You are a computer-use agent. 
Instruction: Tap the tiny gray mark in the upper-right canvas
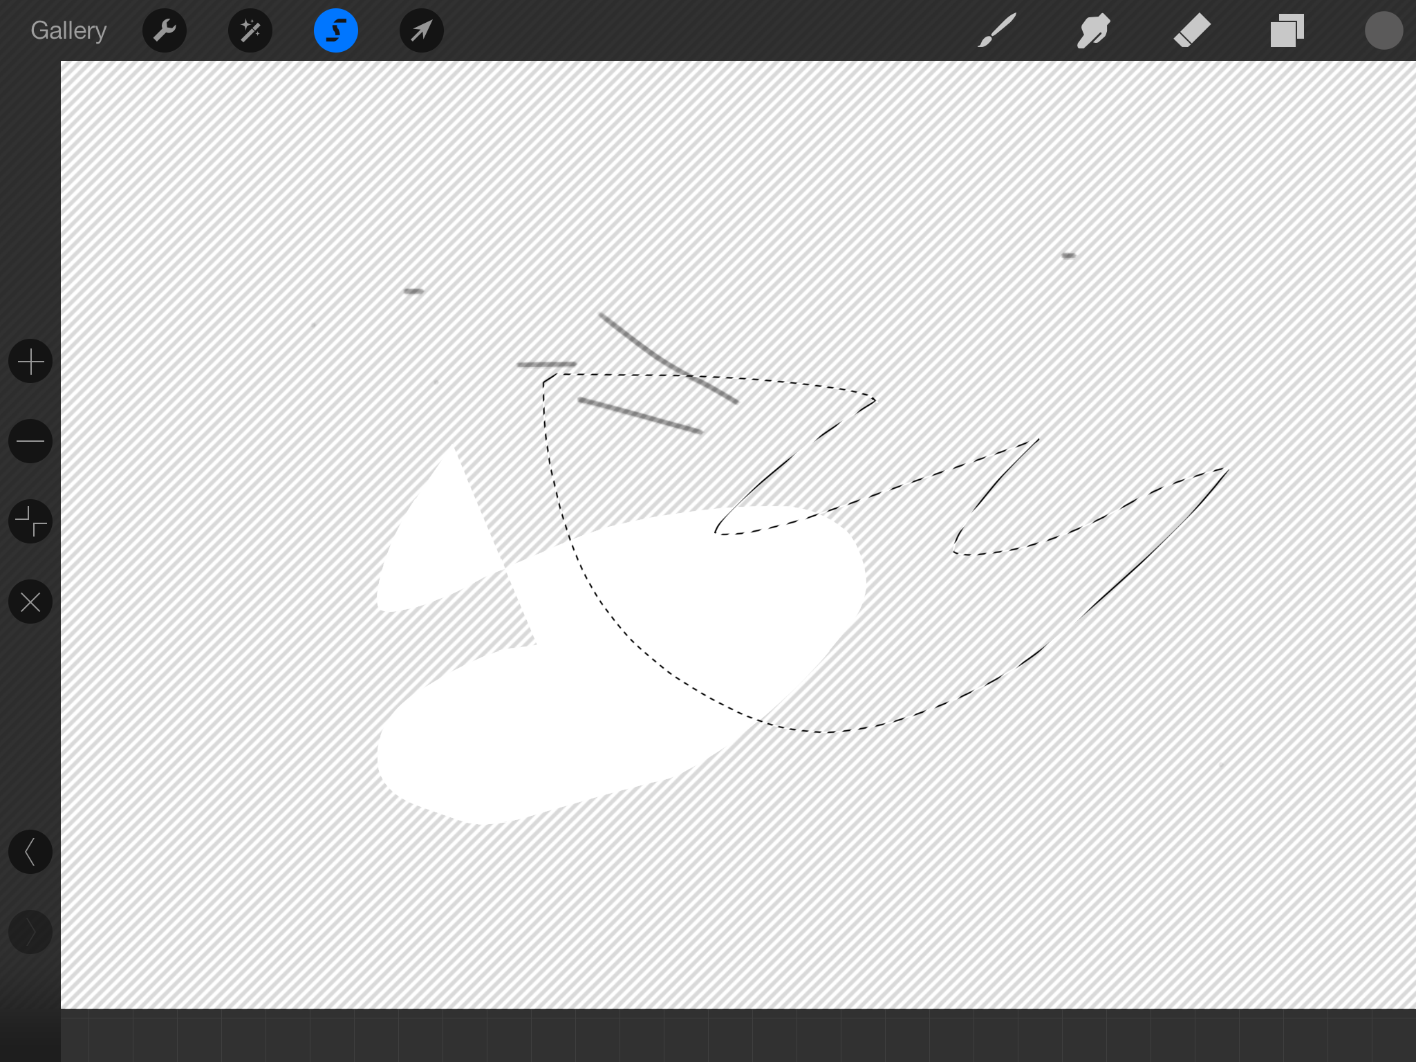pyautogui.click(x=1068, y=256)
